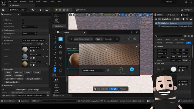Click the blue Add asset button
The width and height of the screenshot is (194, 109).
132,69
